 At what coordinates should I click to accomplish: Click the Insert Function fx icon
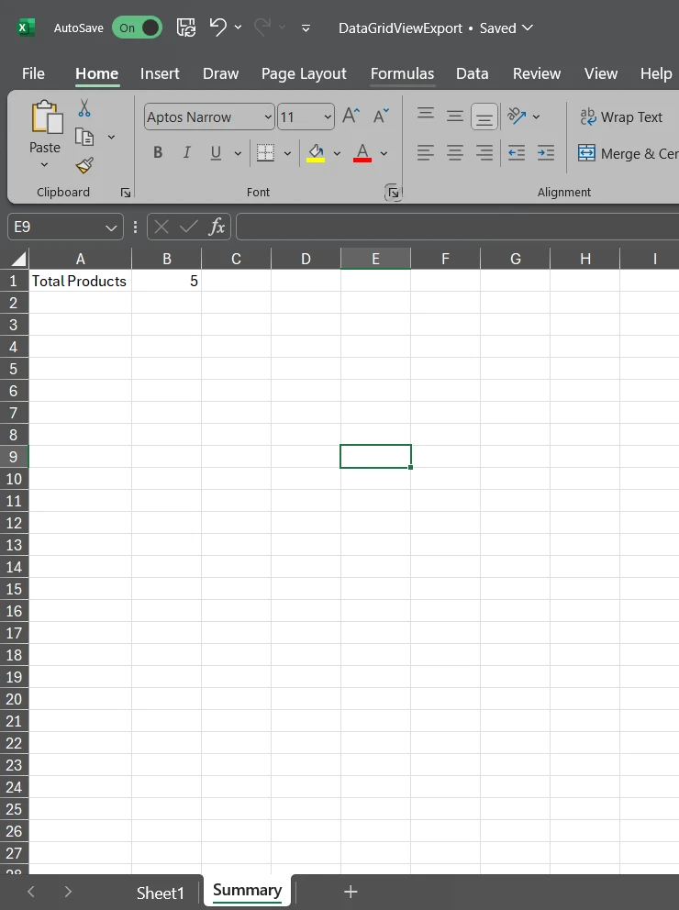217,227
